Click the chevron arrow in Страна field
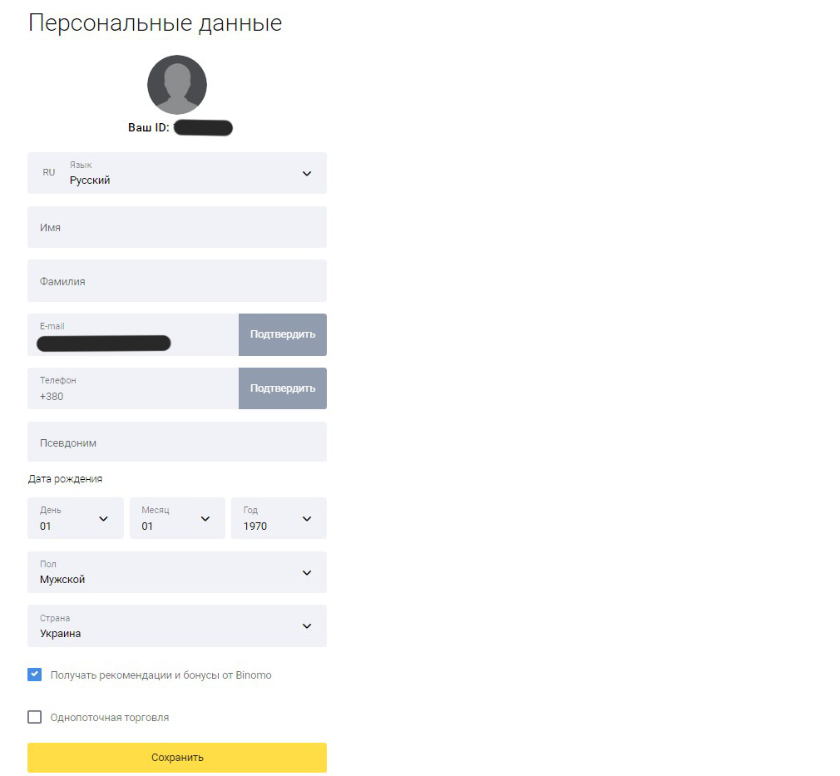This screenshot has width=840, height=776. (x=307, y=626)
